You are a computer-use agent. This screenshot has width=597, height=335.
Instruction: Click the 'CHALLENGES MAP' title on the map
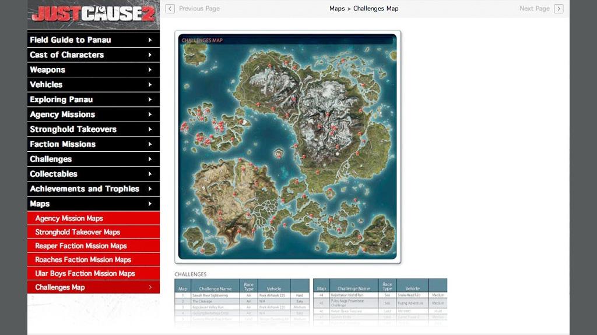click(x=202, y=40)
